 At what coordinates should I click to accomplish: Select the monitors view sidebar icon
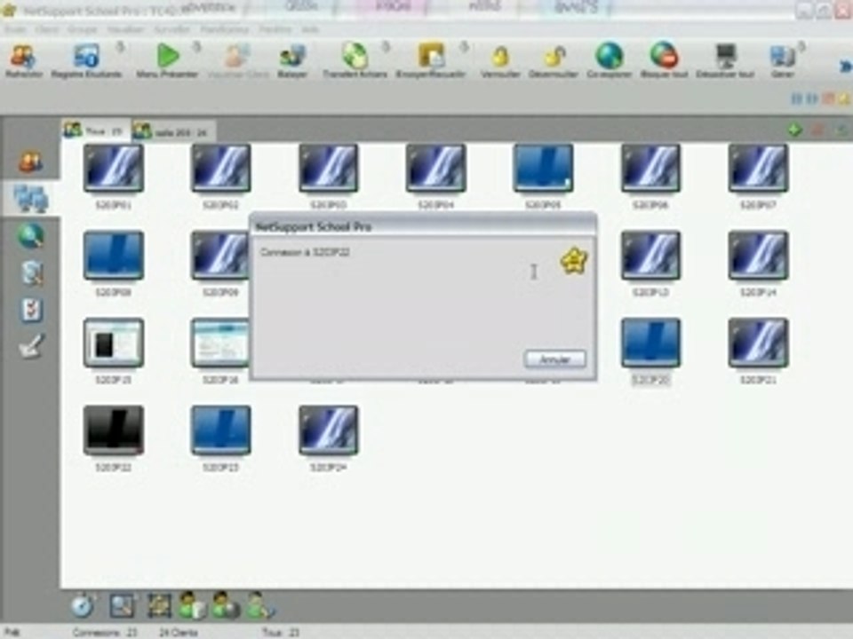point(30,198)
